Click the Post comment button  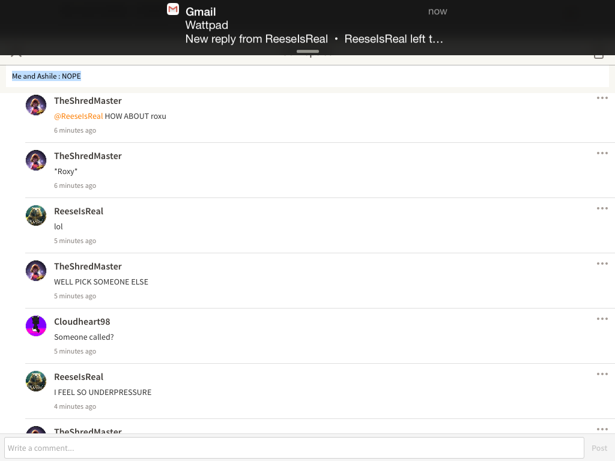coord(599,448)
